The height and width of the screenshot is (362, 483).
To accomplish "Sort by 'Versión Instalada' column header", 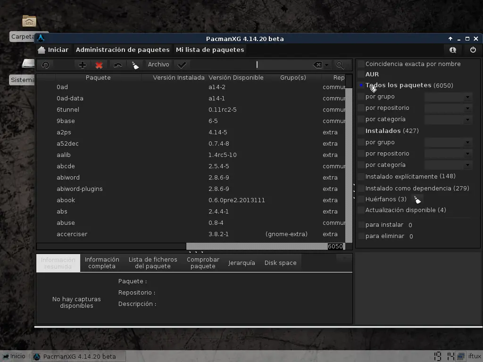I will click(x=179, y=78).
